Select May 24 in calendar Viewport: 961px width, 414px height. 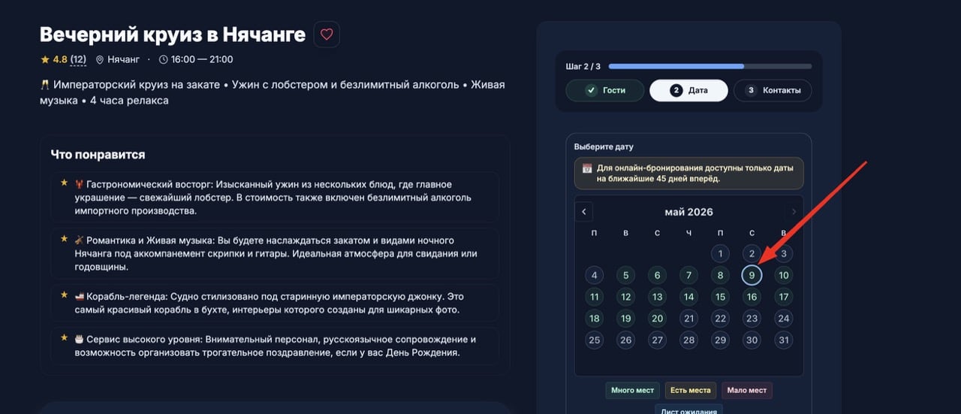tap(783, 319)
